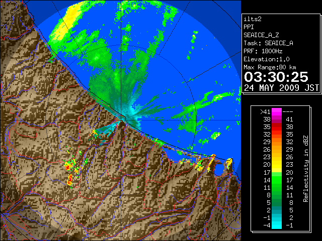
Task: Click the bright green swatch beside left 14 label
Action: [x=277, y=180]
